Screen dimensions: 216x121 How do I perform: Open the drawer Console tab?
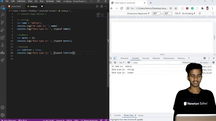point(117,115)
